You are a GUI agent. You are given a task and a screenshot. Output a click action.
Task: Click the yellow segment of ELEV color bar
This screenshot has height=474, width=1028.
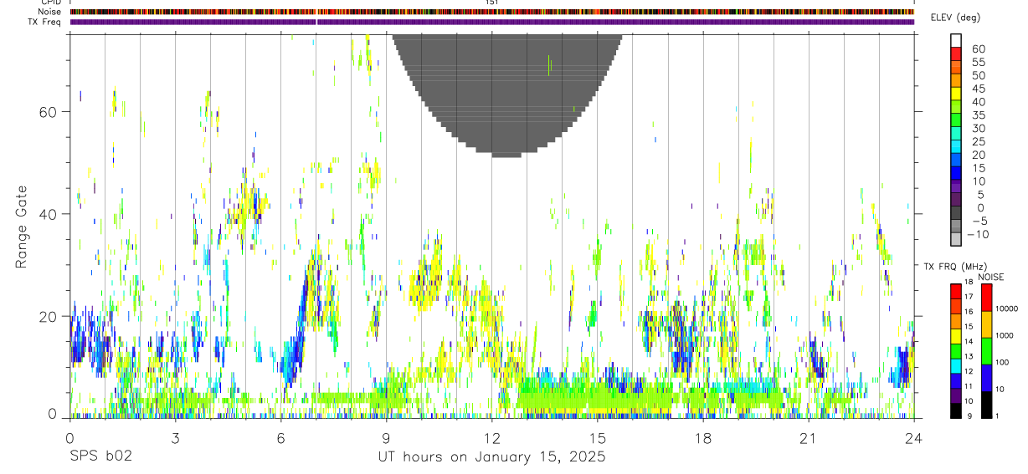tap(956, 92)
